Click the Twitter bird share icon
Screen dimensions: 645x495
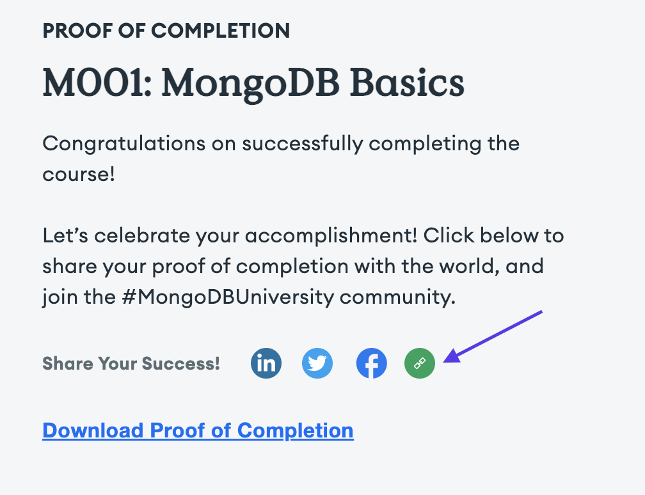pyautogui.click(x=317, y=364)
